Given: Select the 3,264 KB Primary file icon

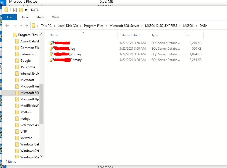Looking at the screenshot, I should tap(52, 60).
